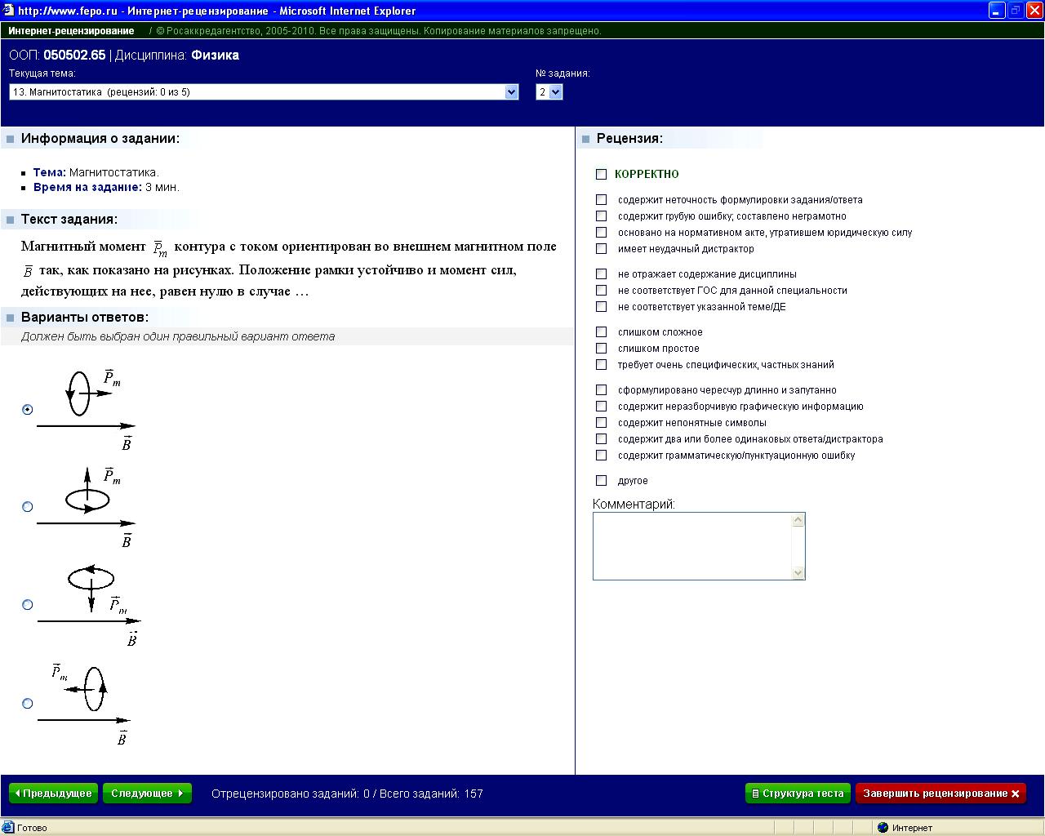Select third answer with downward Pm vector
This screenshot has width=1045, height=836.
click(x=28, y=605)
